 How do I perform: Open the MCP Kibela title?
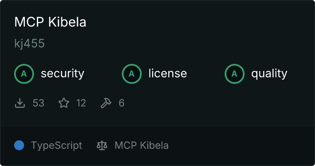(x=50, y=22)
